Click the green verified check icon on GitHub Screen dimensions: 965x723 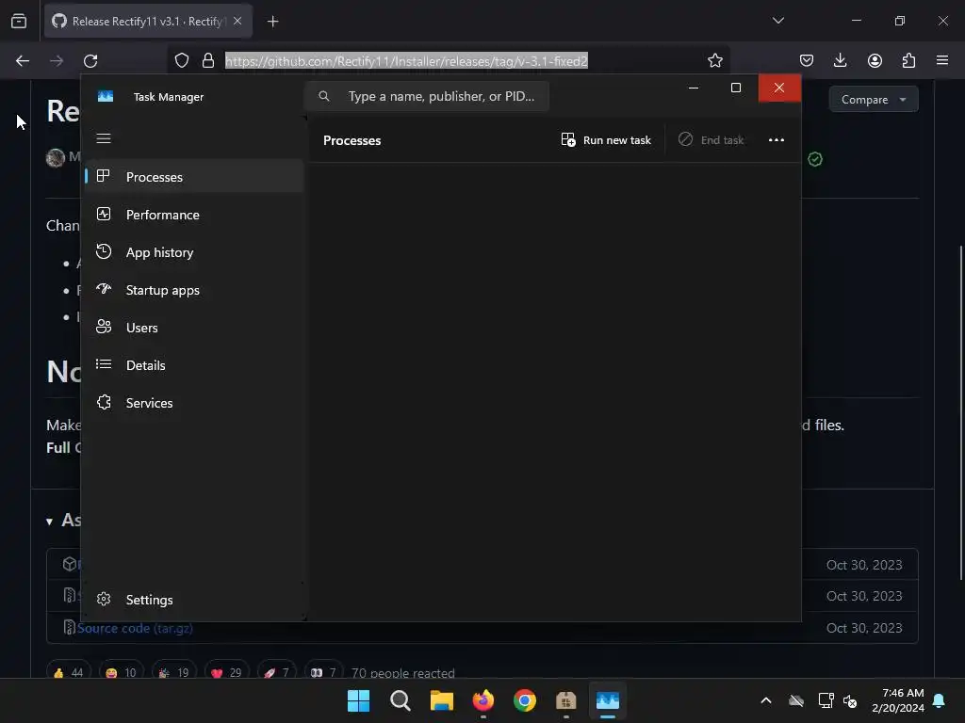click(815, 159)
